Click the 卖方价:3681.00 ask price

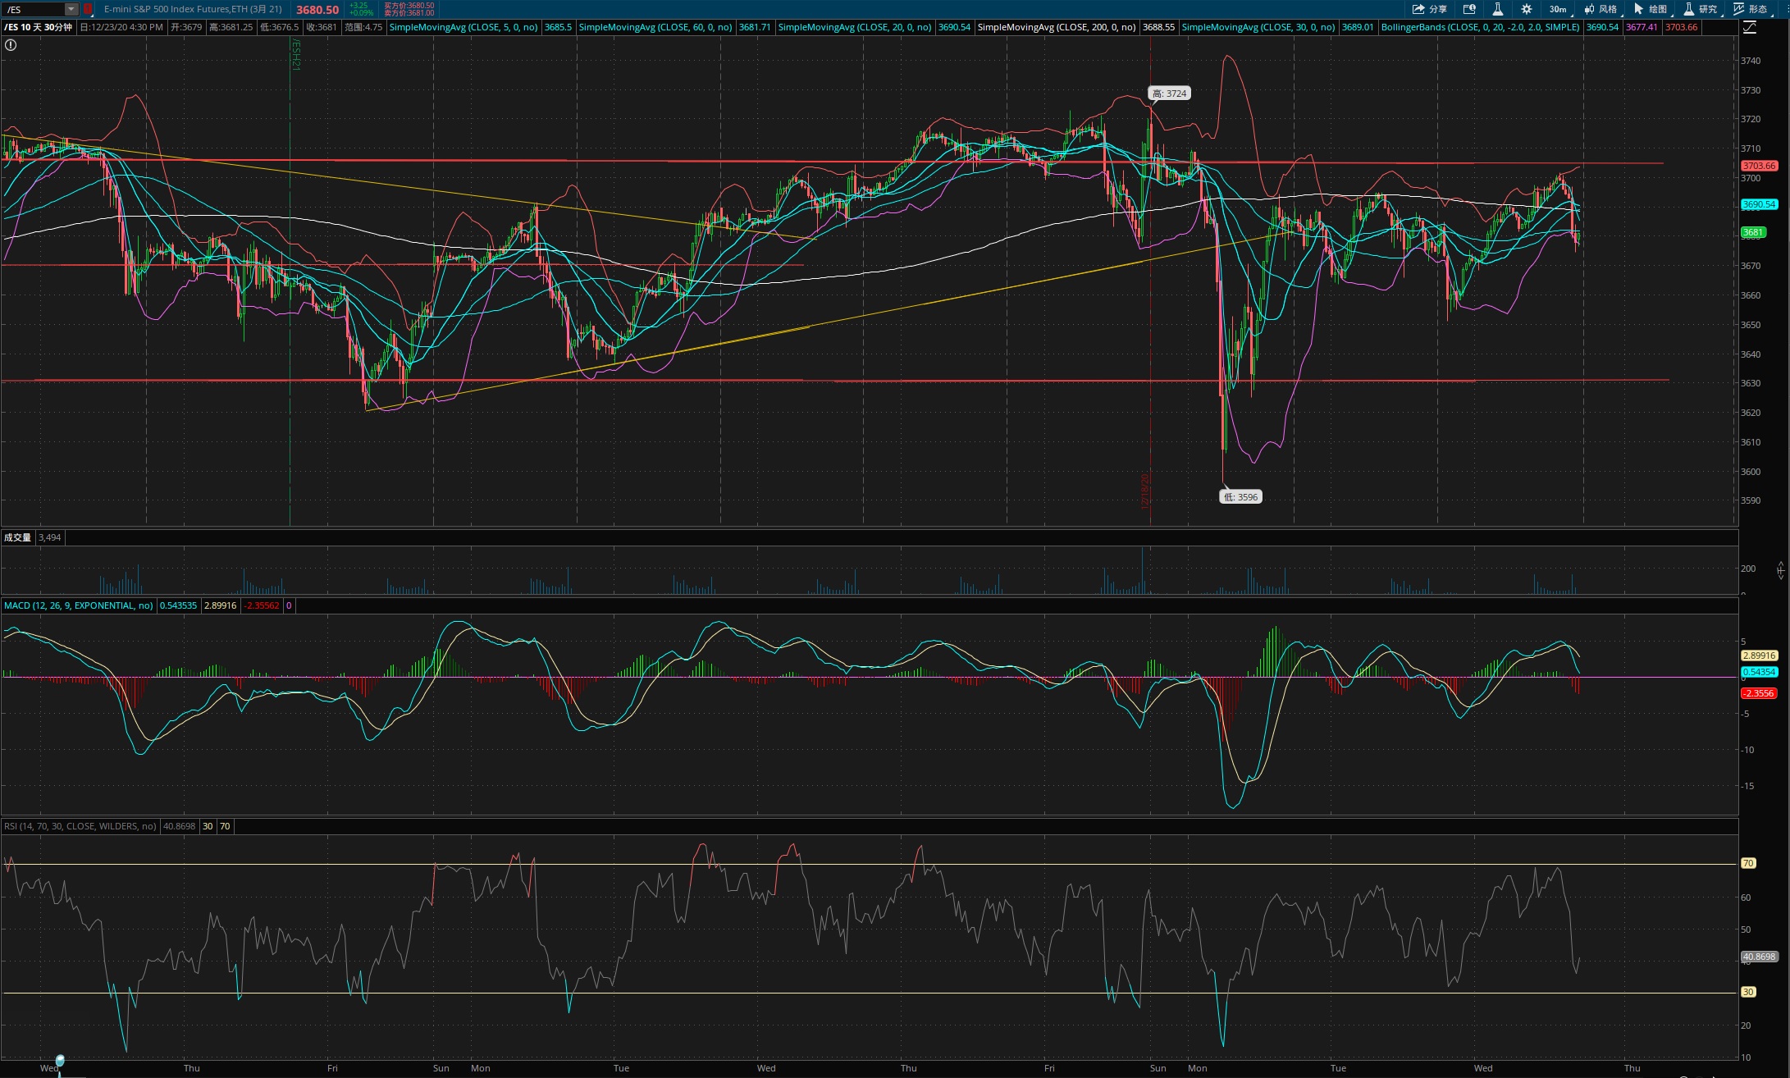[x=409, y=13]
